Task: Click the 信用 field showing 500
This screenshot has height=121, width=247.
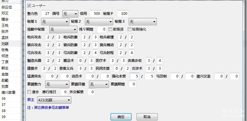Action: click(95, 14)
